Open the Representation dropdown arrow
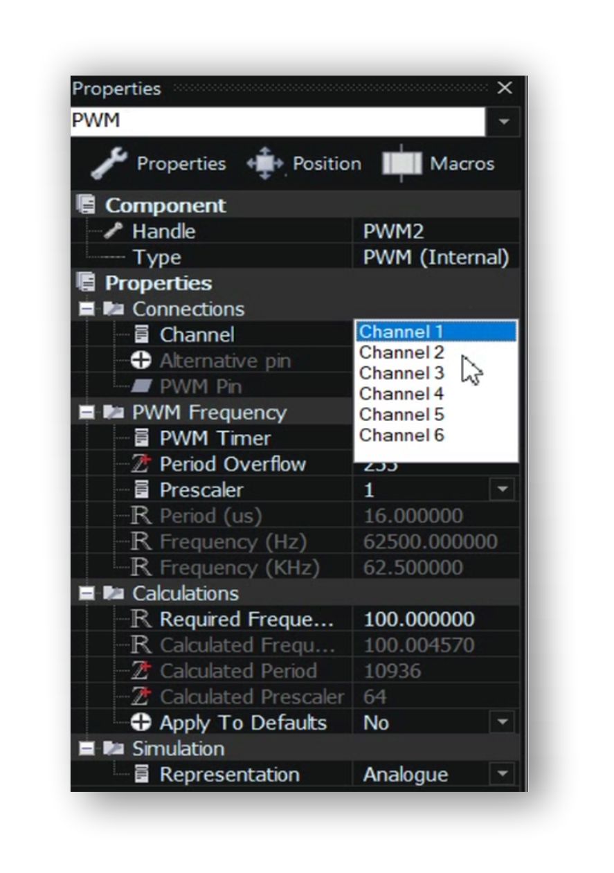Viewport: 614px width, 873px height. pos(503,775)
